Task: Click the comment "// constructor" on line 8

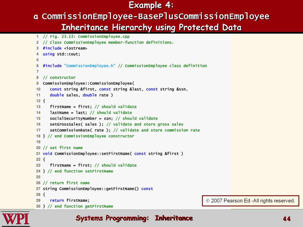Action: click(x=59, y=77)
